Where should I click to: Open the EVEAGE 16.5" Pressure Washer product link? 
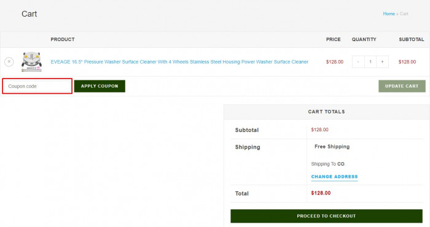click(179, 62)
